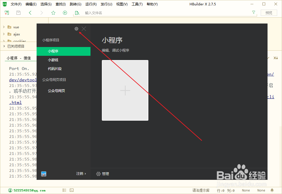The height and width of the screenshot is (194, 282).
Task: Select 小程序 in dialog sidebar
Action: [x=64, y=51]
